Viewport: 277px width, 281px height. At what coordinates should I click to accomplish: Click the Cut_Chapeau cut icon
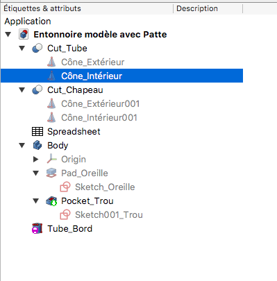point(37,90)
